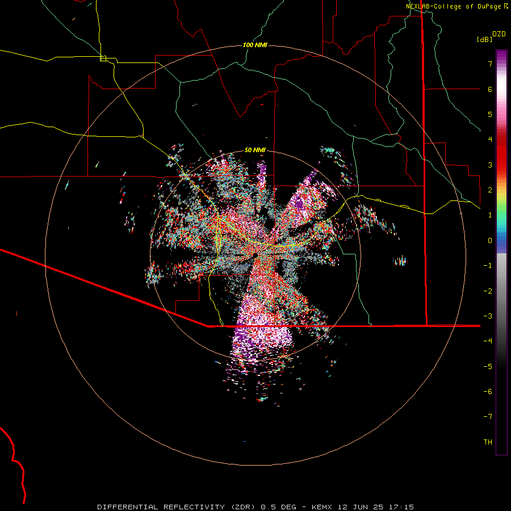Click the 7 value on the color scale
Image resolution: width=511 pixels, height=511 pixels.
[490, 64]
